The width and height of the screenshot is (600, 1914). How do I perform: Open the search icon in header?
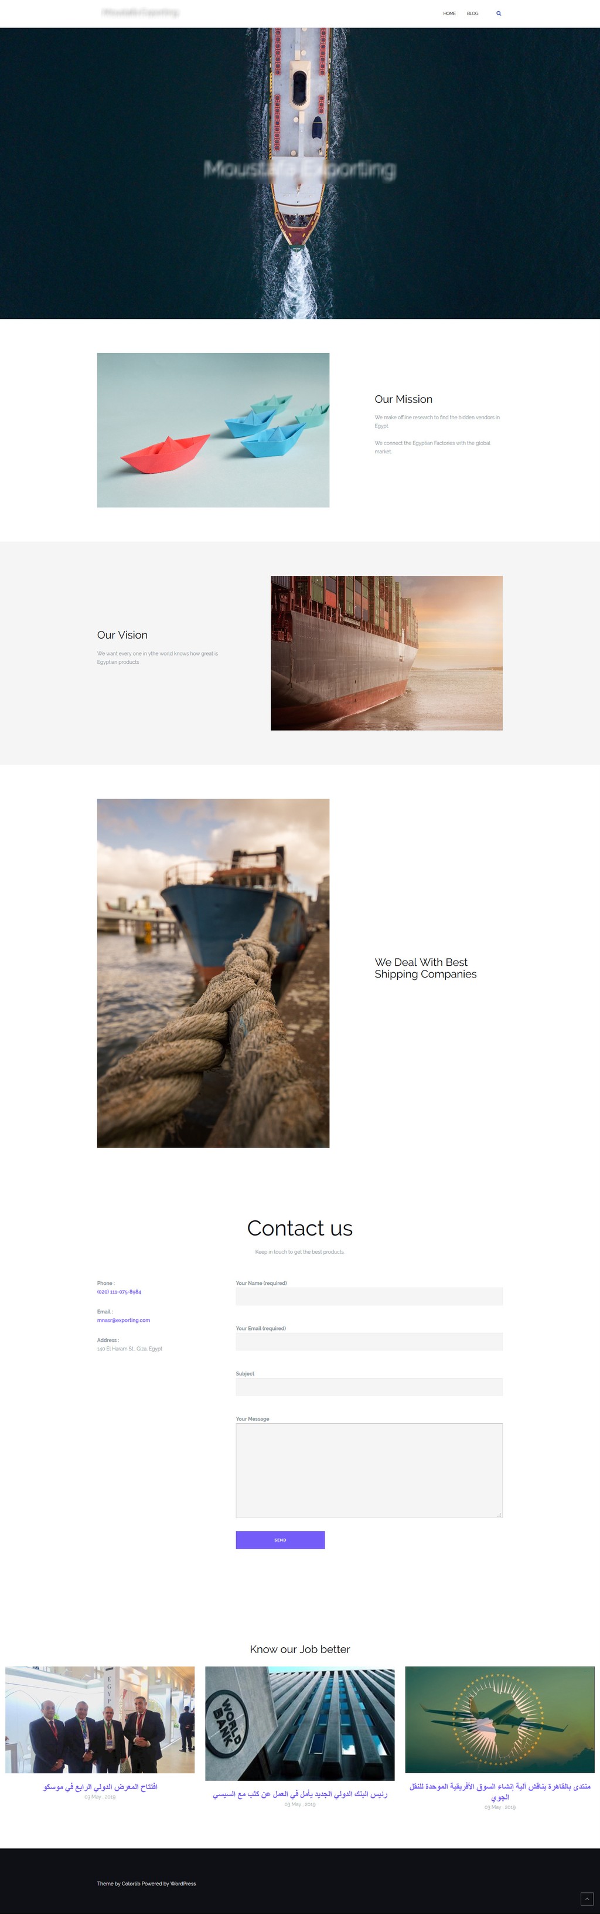(498, 13)
